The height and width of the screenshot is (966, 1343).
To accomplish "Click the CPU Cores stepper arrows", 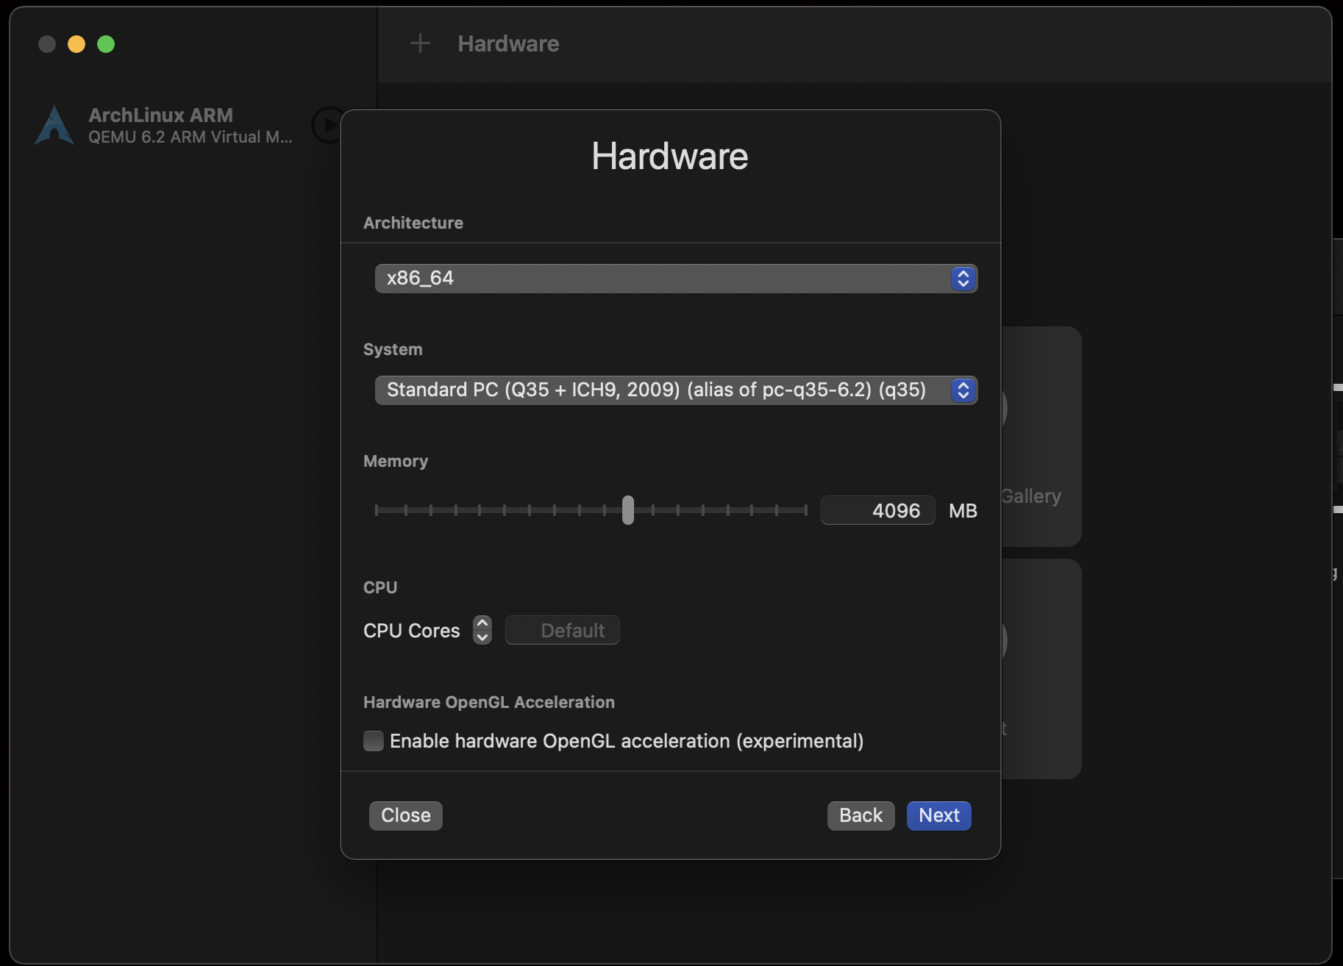I will 482,630.
